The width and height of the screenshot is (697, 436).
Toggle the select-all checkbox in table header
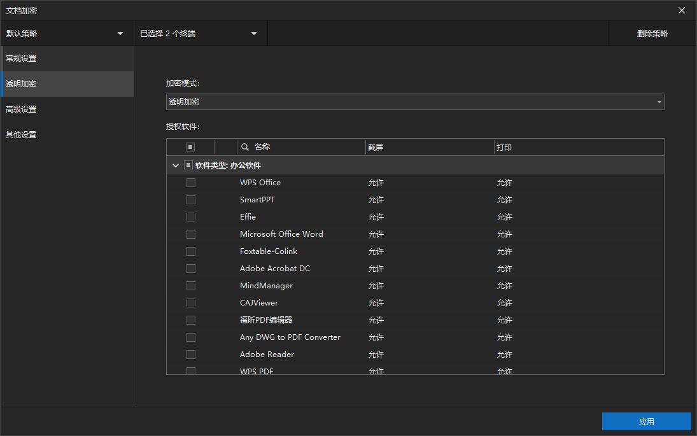point(190,146)
